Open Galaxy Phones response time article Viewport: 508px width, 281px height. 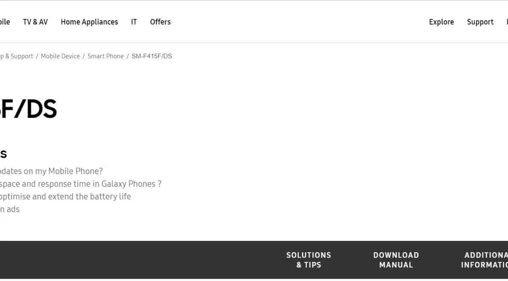click(80, 184)
